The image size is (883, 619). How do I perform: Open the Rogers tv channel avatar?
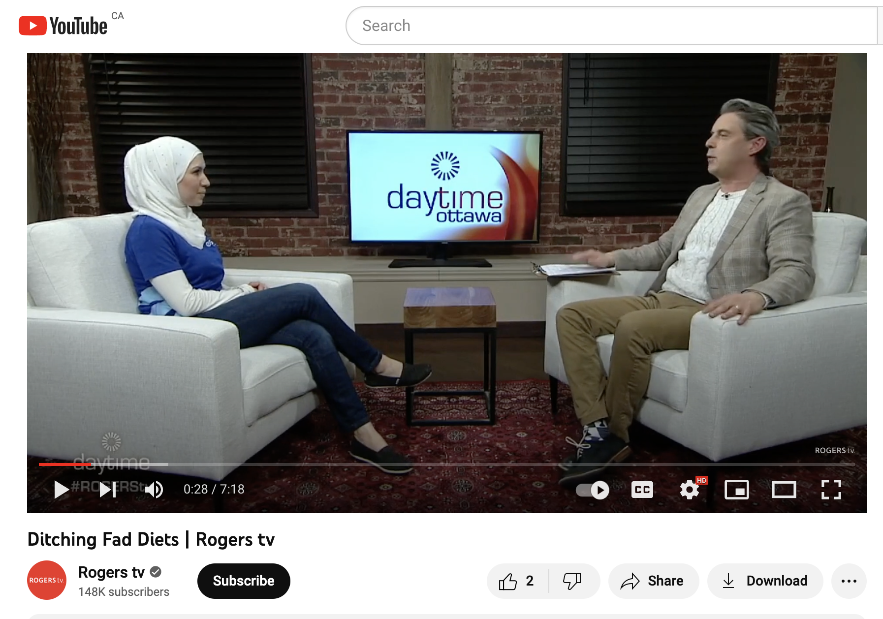pos(47,580)
